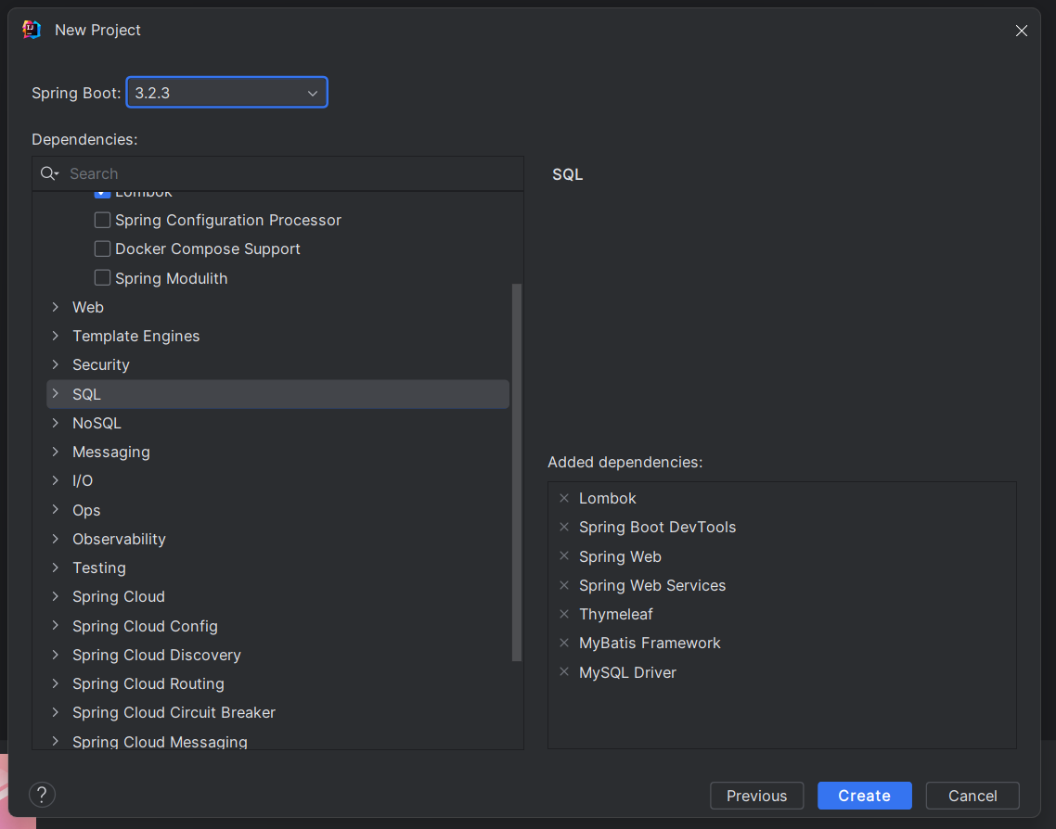Select the Observability tree row label
The image size is (1056, 829).
[119, 539]
